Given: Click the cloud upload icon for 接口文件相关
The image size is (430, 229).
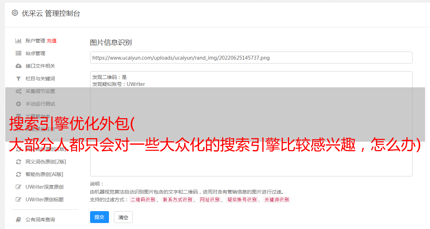Looking at the screenshot, I should [x=19, y=66].
